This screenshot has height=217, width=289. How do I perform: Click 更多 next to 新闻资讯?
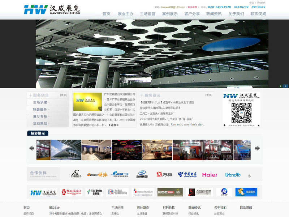[209, 95]
